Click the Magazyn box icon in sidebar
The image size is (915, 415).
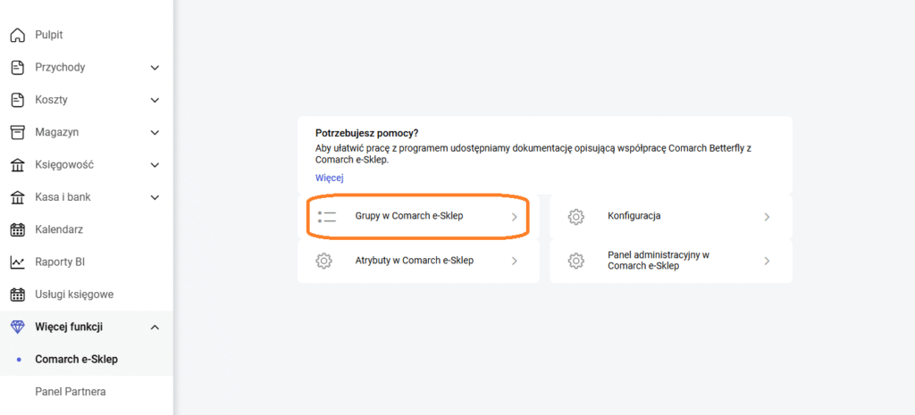tap(17, 132)
